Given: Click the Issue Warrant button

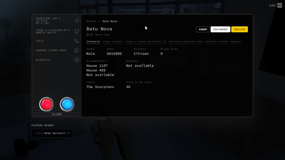Looking at the screenshot, I should click(220, 29).
